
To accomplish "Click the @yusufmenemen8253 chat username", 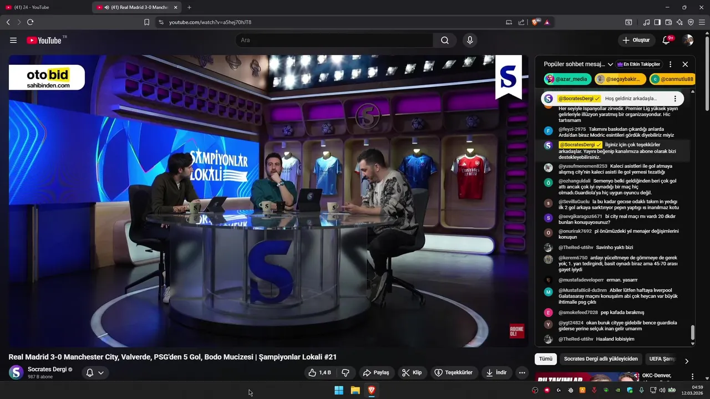I will tap(583, 166).
